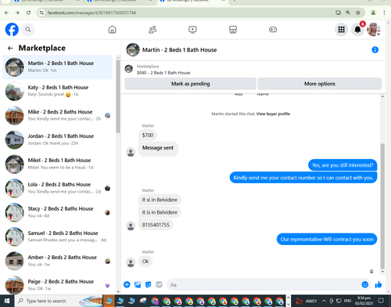Click the 8155401755 message bubble

(156, 225)
